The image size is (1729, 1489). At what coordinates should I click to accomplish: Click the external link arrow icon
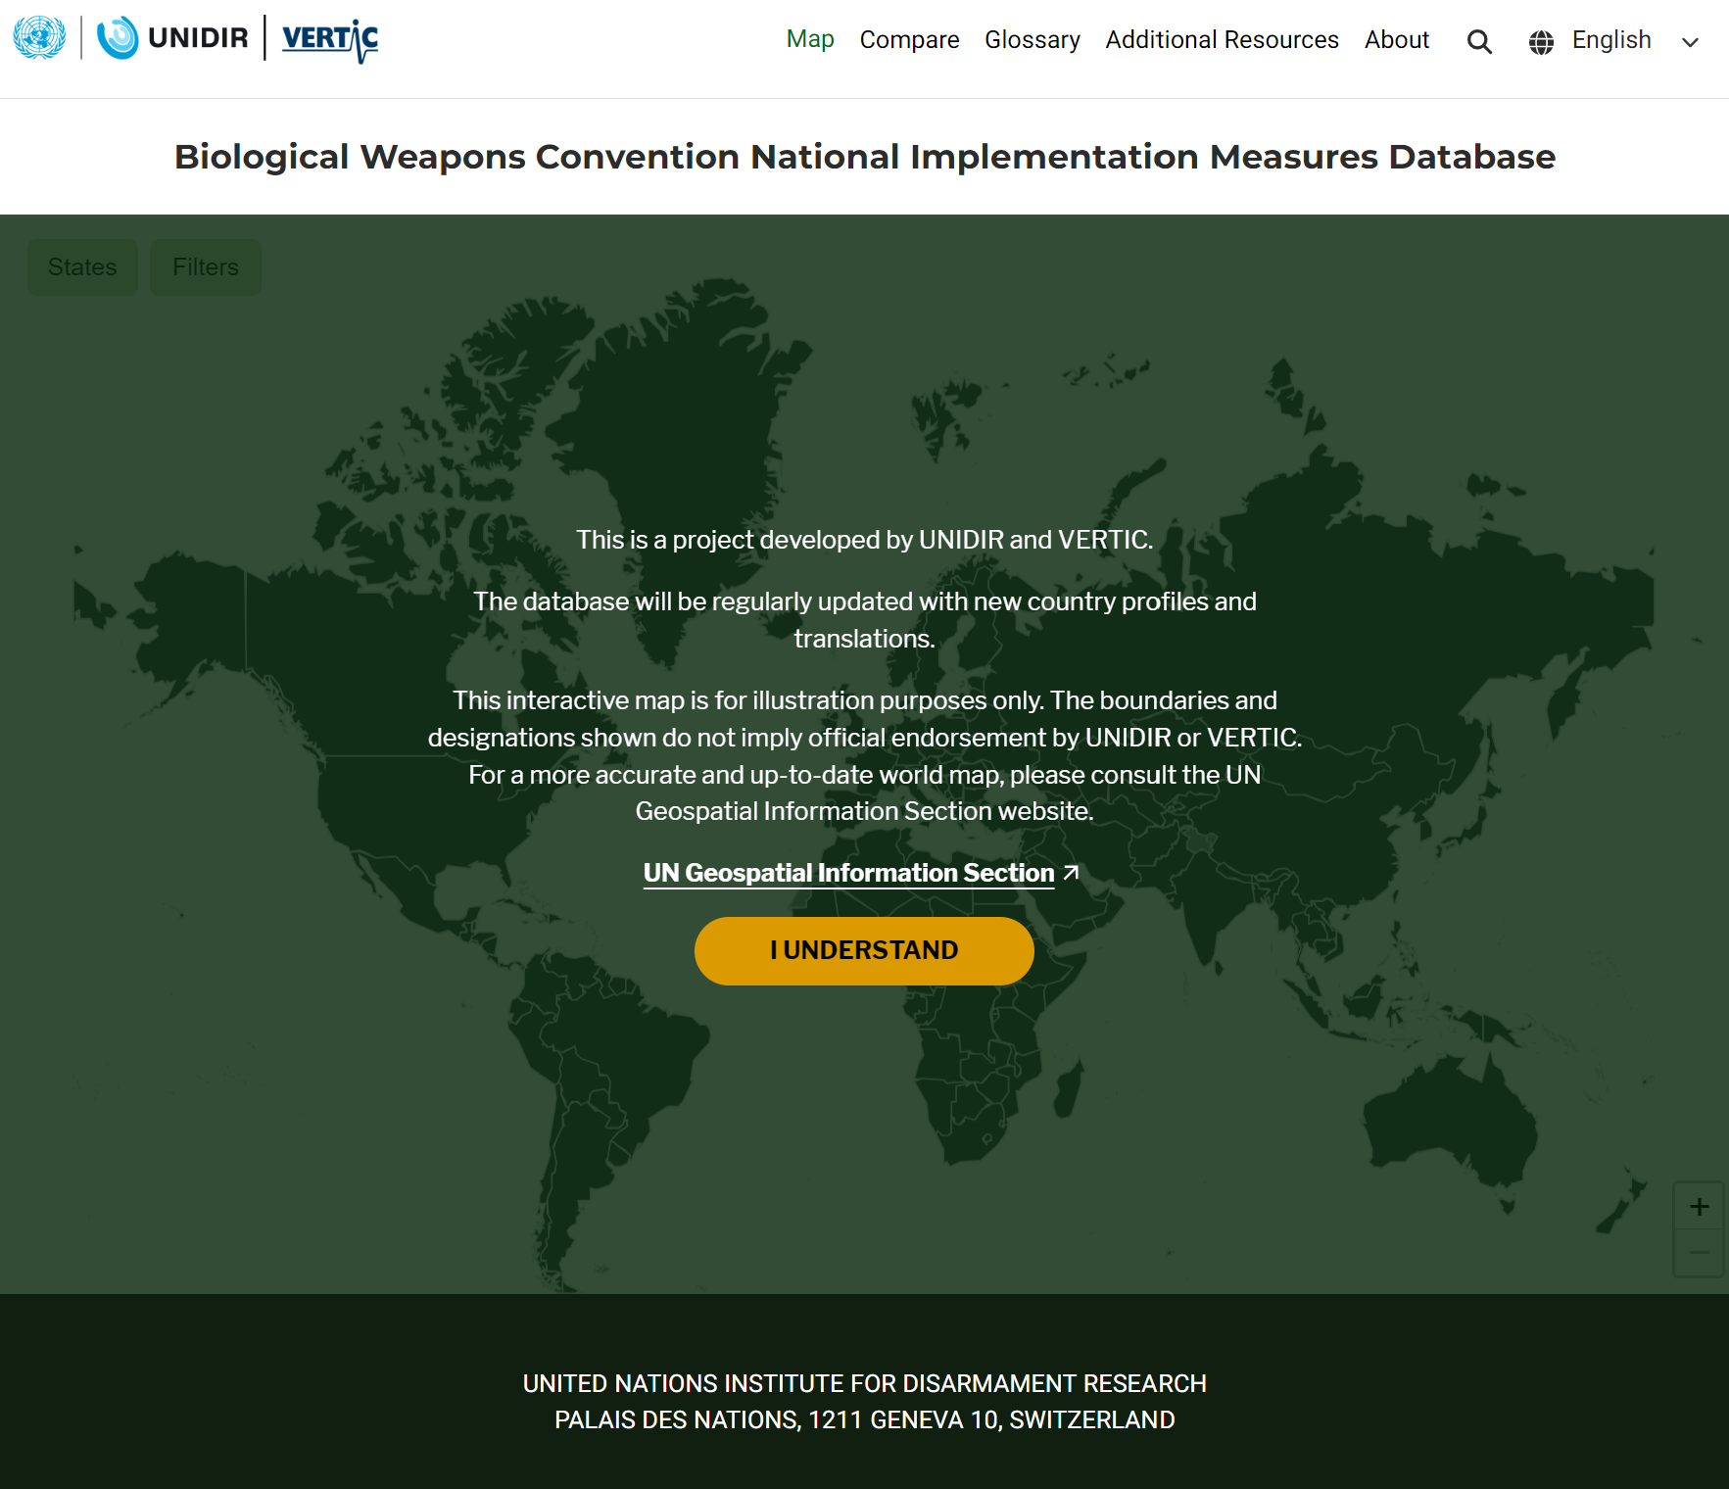(x=1071, y=872)
